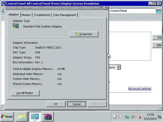Click the clock showing 19:58

[150, 115]
